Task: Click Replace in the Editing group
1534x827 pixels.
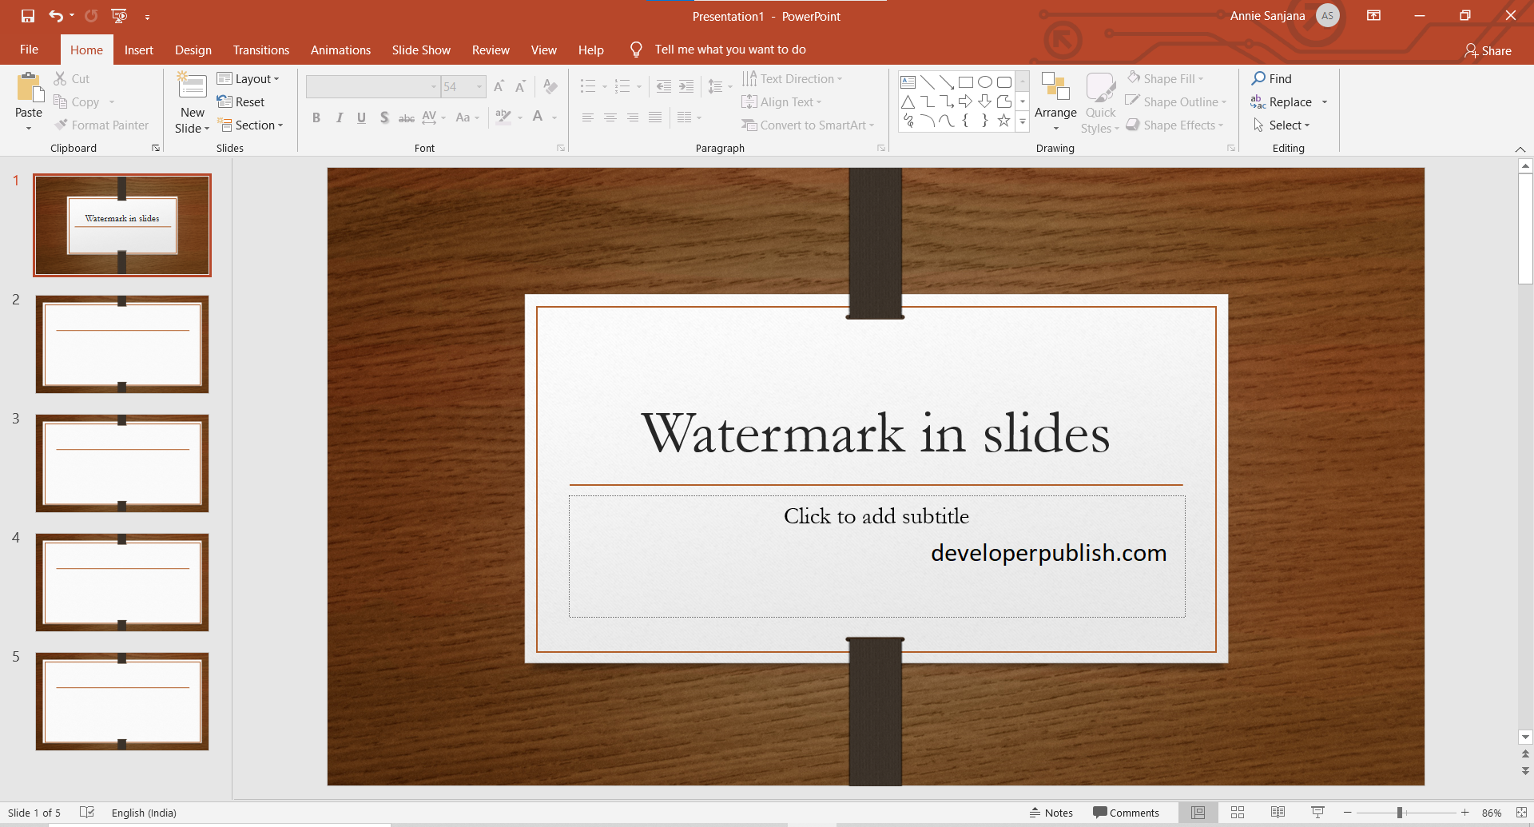Action: (1289, 101)
